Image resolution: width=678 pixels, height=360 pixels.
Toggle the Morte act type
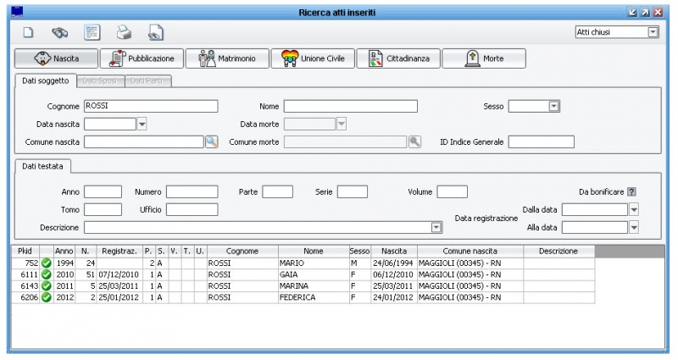tap(483, 58)
